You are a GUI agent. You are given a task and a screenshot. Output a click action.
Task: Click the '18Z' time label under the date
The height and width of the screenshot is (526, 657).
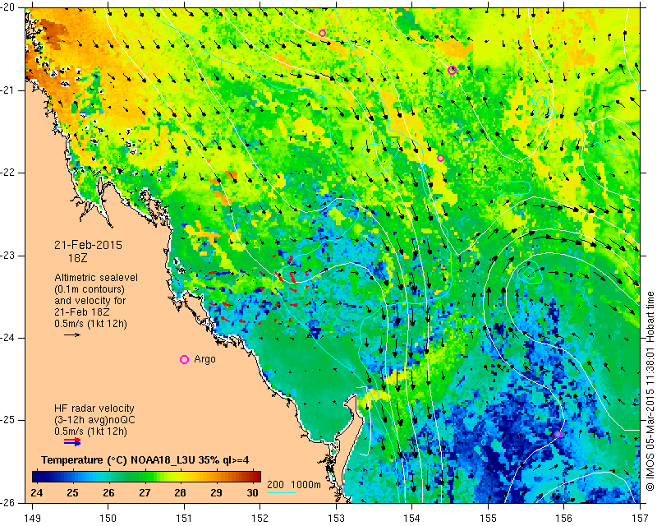(77, 258)
